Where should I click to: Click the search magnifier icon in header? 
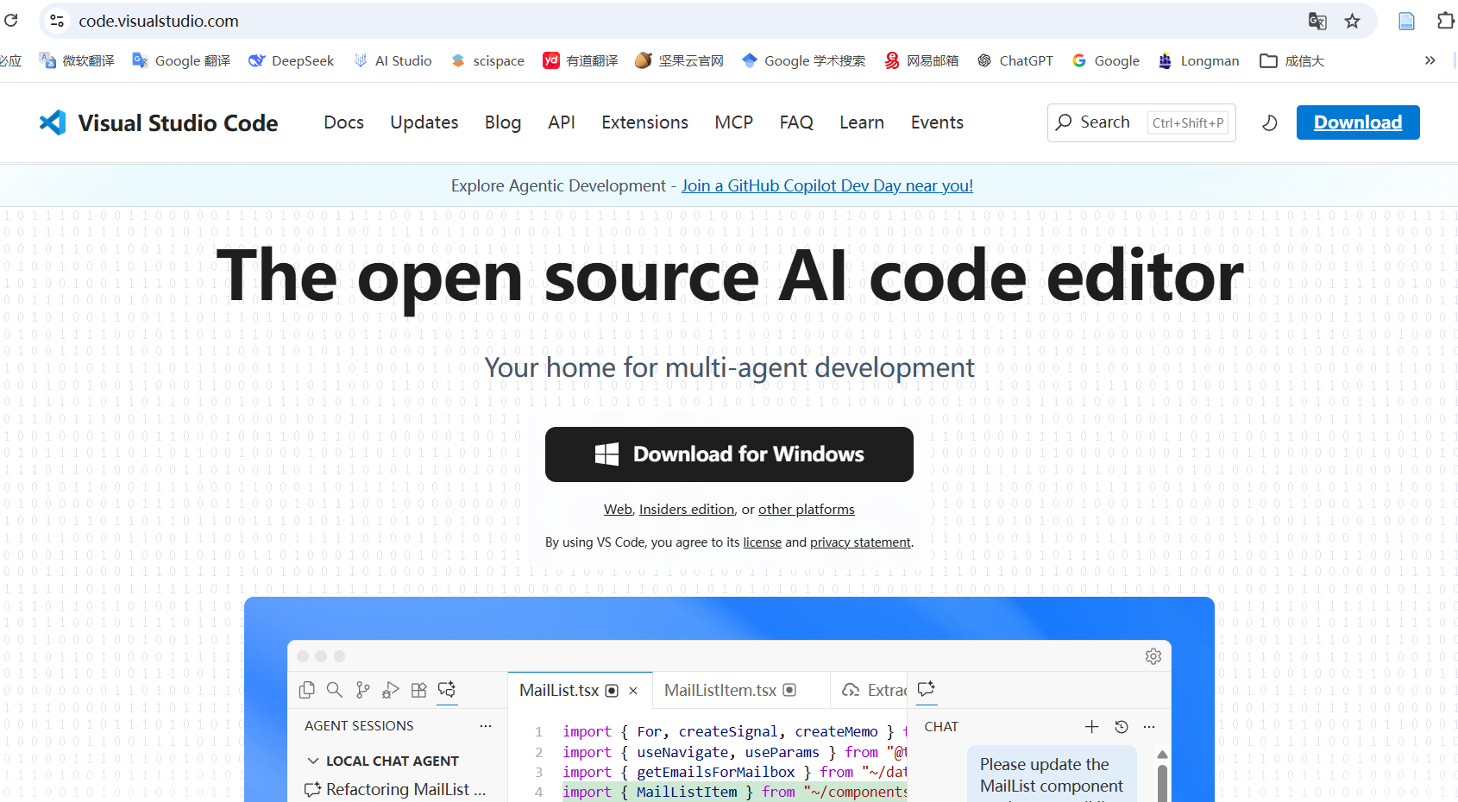tap(1065, 122)
